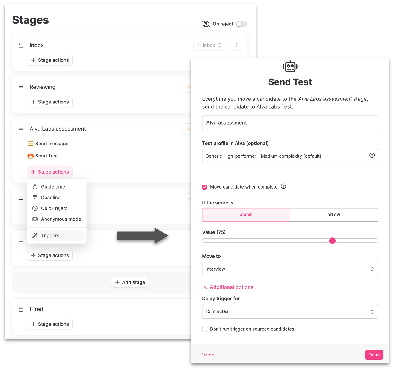Click the Guide time clock icon
This screenshot has width=394, height=369.
35,186
